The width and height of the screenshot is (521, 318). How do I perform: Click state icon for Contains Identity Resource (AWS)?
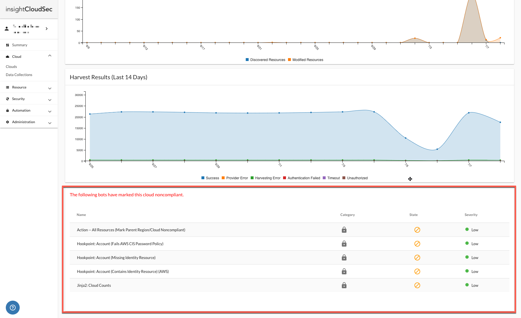click(x=417, y=271)
